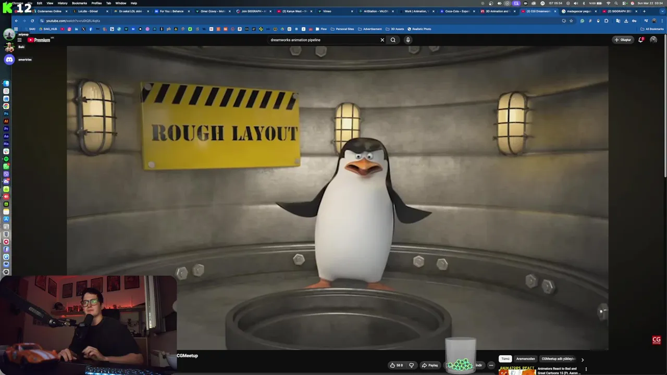This screenshot has height=375, width=667.
Task: Open the View menu
Action: click(x=50, y=3)
